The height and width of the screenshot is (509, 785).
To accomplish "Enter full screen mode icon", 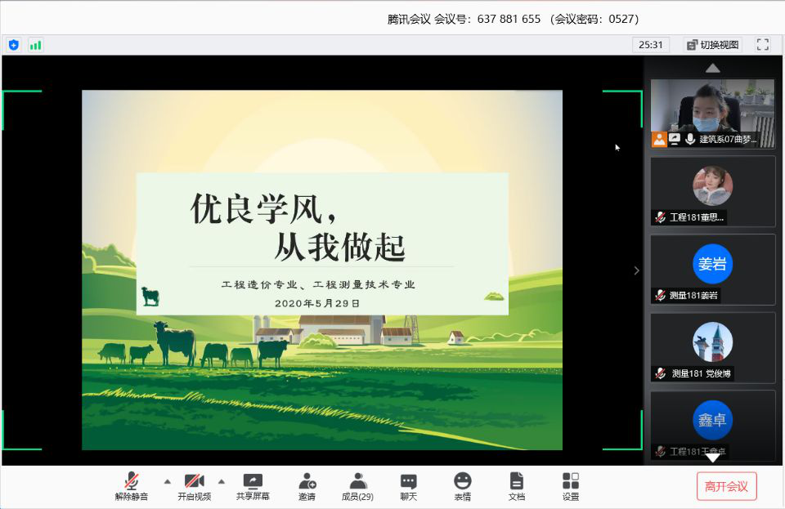I will point(762,45).
